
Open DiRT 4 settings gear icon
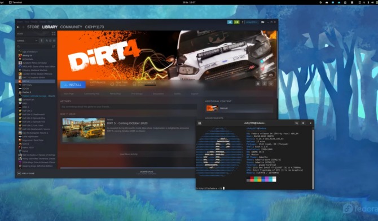[258, 83]
